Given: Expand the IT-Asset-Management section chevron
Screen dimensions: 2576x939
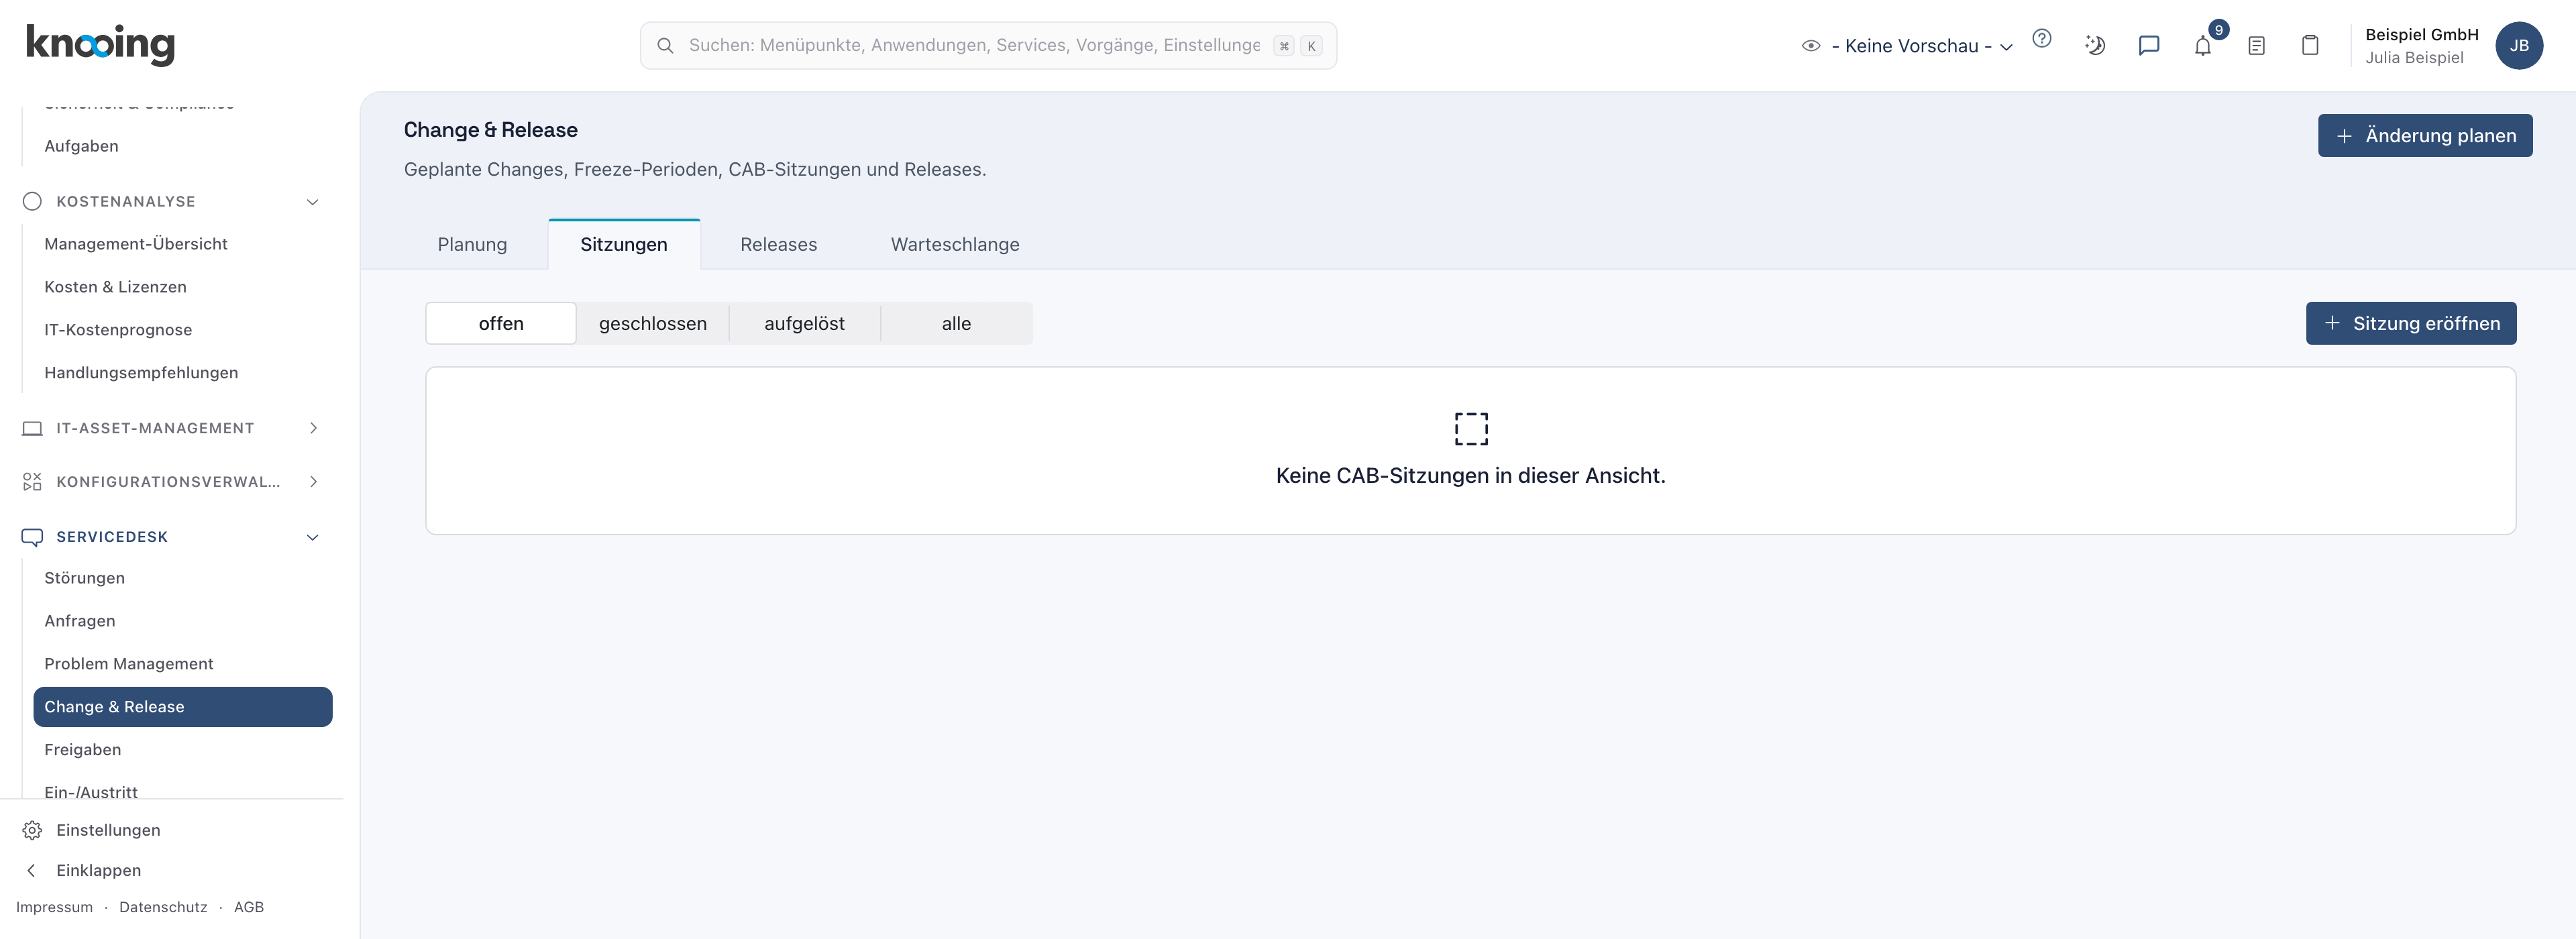Looking at the screenshot, I should tap(313, 428).
